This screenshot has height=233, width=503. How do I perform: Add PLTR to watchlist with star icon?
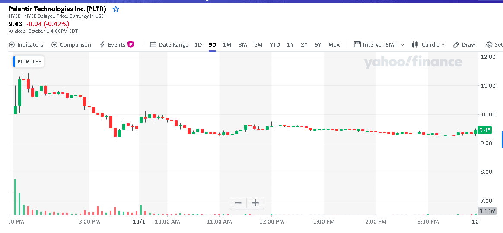116,9
